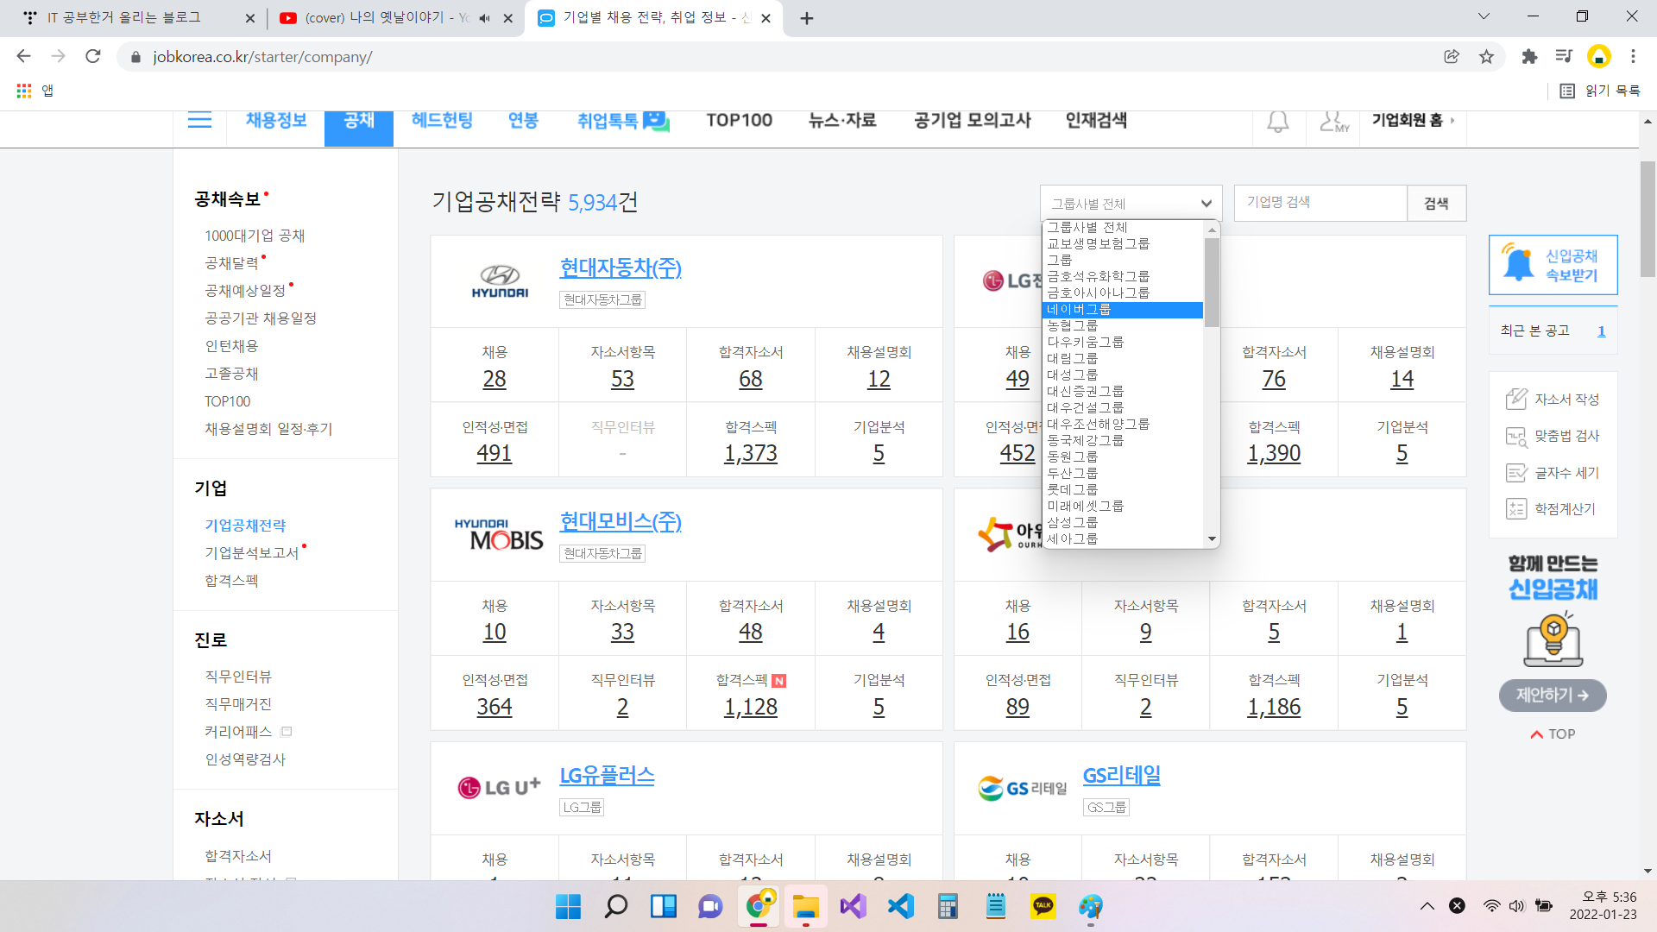
Task: Open KakaoTalk from the taskbar
Action: tap(1043, 906)
